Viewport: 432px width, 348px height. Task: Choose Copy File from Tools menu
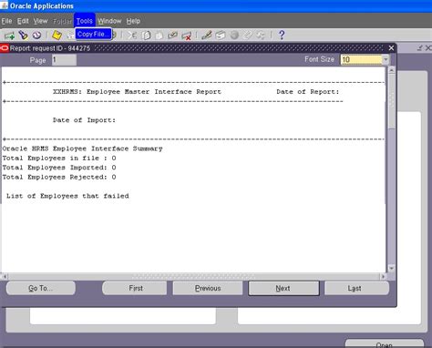93,34
